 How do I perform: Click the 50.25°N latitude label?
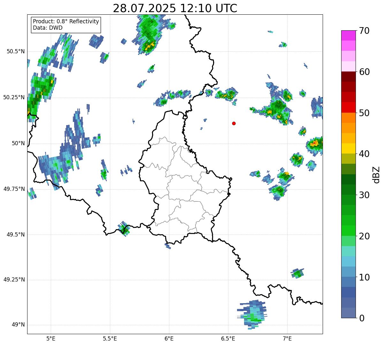click(x=14, y=97)
